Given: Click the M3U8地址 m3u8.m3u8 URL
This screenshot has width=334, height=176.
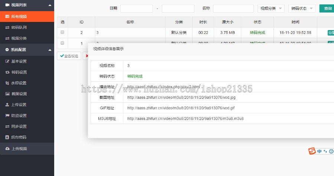Looking at the screenshot, I should pyautogui.click(x=185, y=118).
